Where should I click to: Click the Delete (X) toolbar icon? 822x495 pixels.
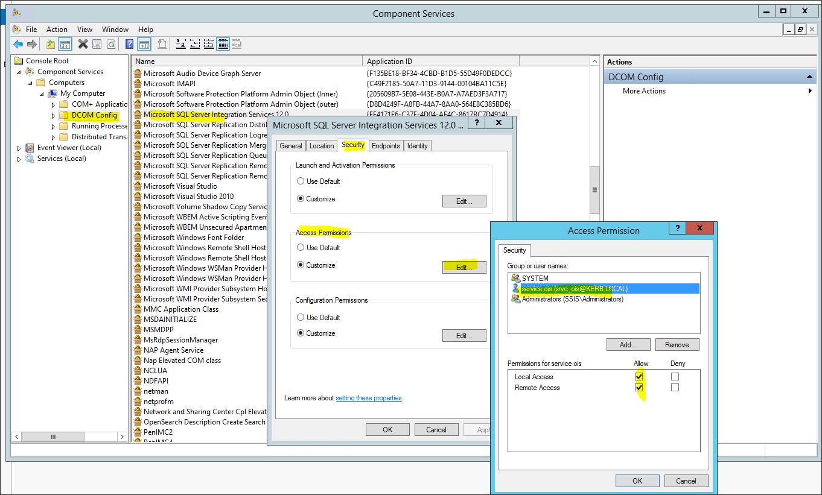pos(83,44)
